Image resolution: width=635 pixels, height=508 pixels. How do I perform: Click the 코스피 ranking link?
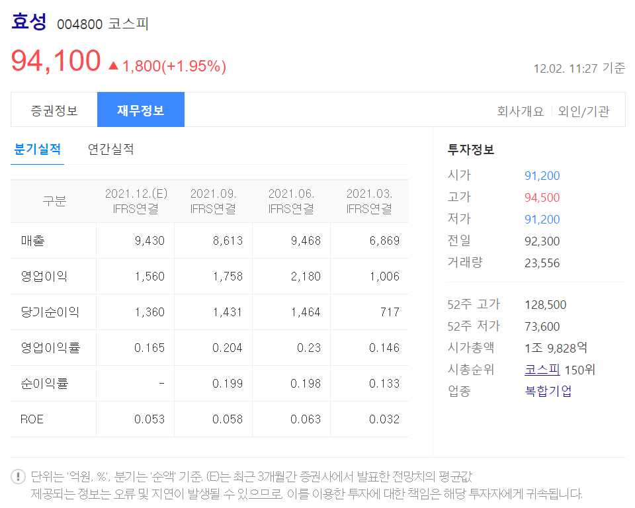click(x=541, y=370)
